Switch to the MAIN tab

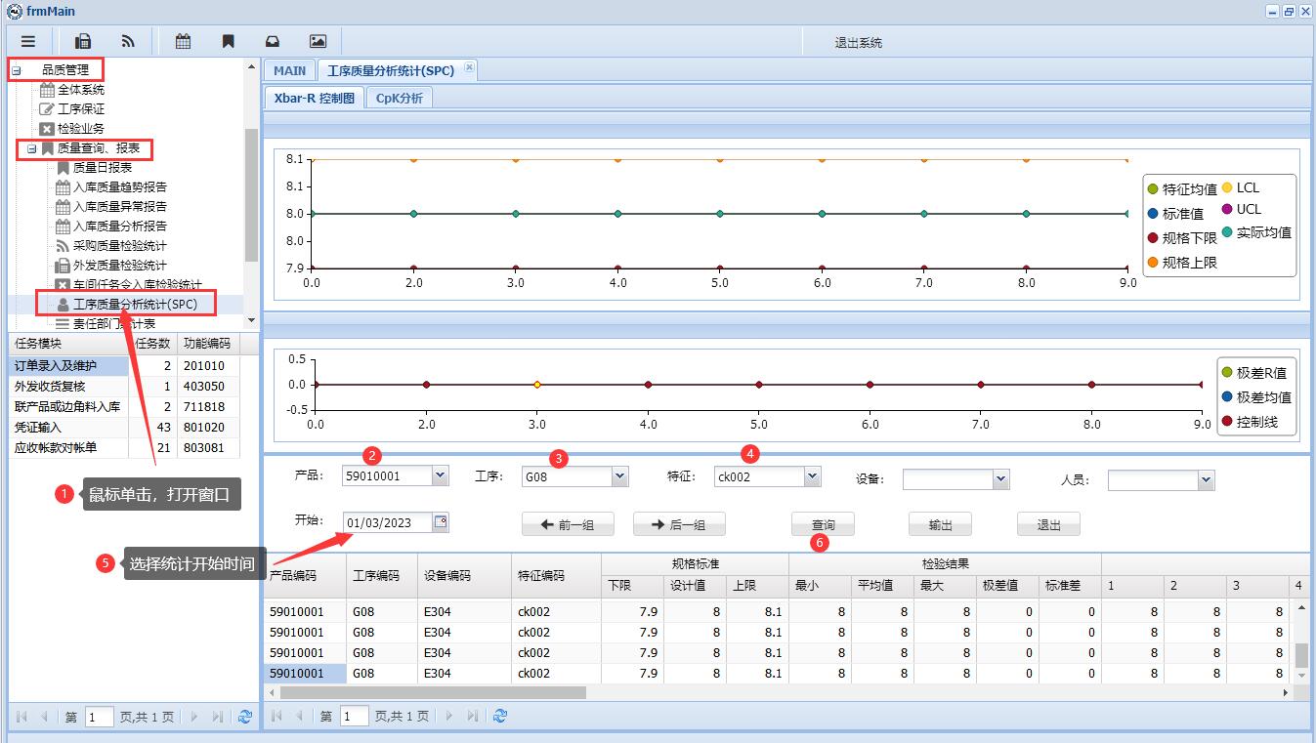[289, 70]
